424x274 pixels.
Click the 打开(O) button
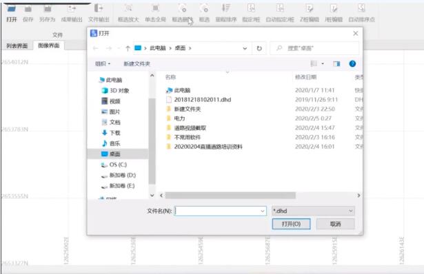coord(291,224)
